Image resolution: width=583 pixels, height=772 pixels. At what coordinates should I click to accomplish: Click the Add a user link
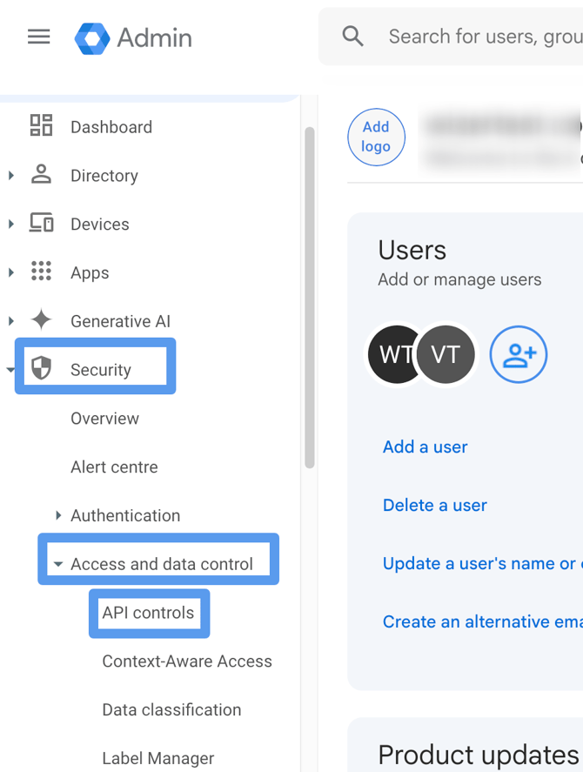tap(425, 446)
